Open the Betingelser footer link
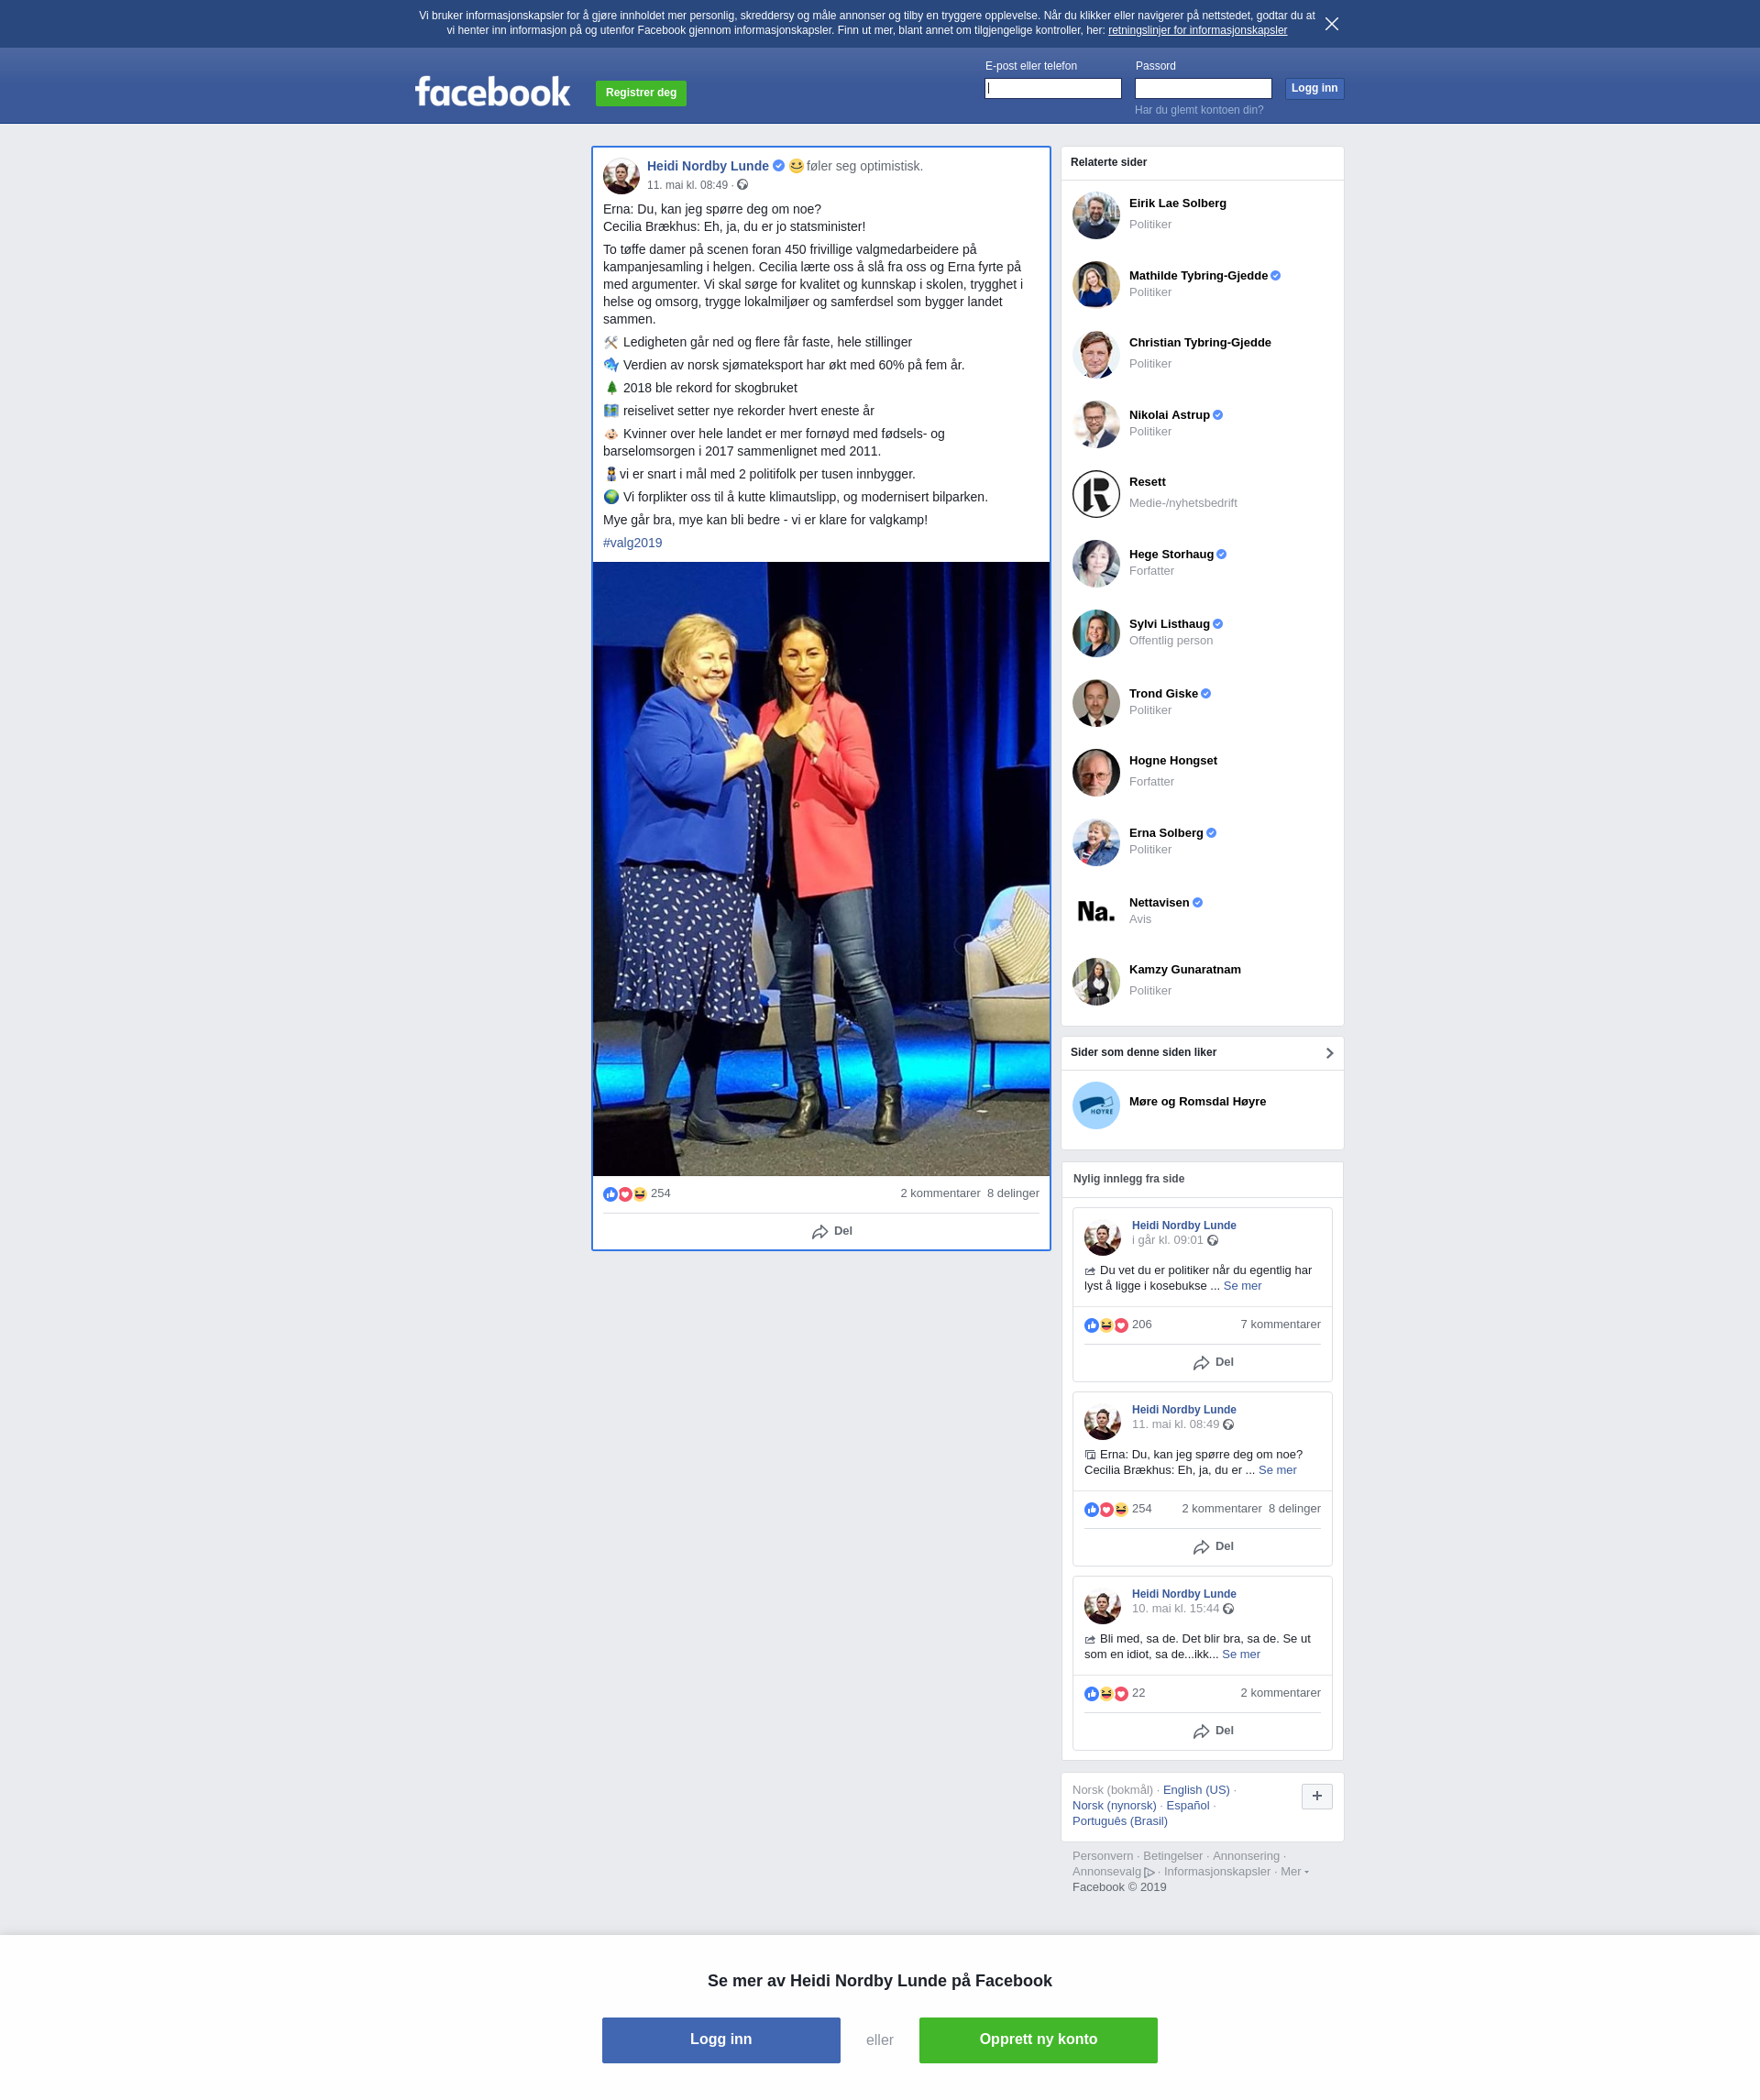Image resolution: width=1760 pixels, height=2100 pixels. pyautogui.click(x=1173, y=1856)
